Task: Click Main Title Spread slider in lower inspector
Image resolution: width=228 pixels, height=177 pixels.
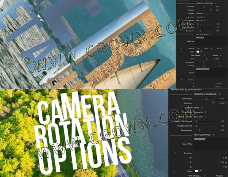Action: [204, 121]
